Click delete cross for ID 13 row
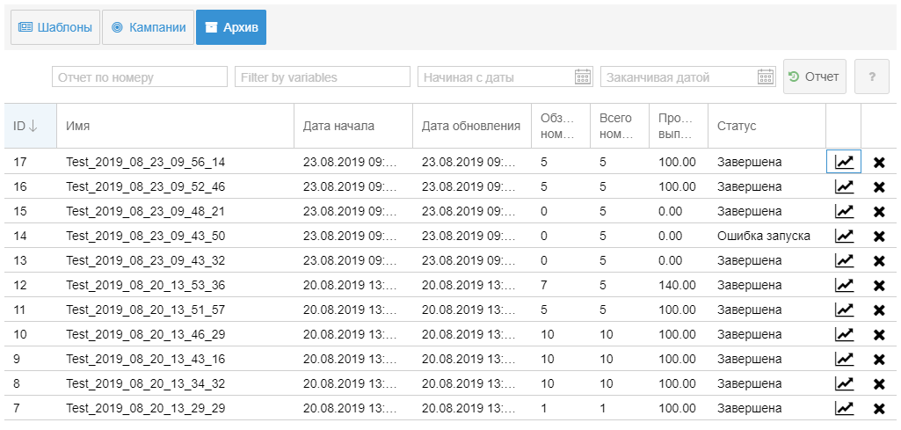The height and width of the screenshot is (430, 901). pyautogui.click(x=879, y=260)
